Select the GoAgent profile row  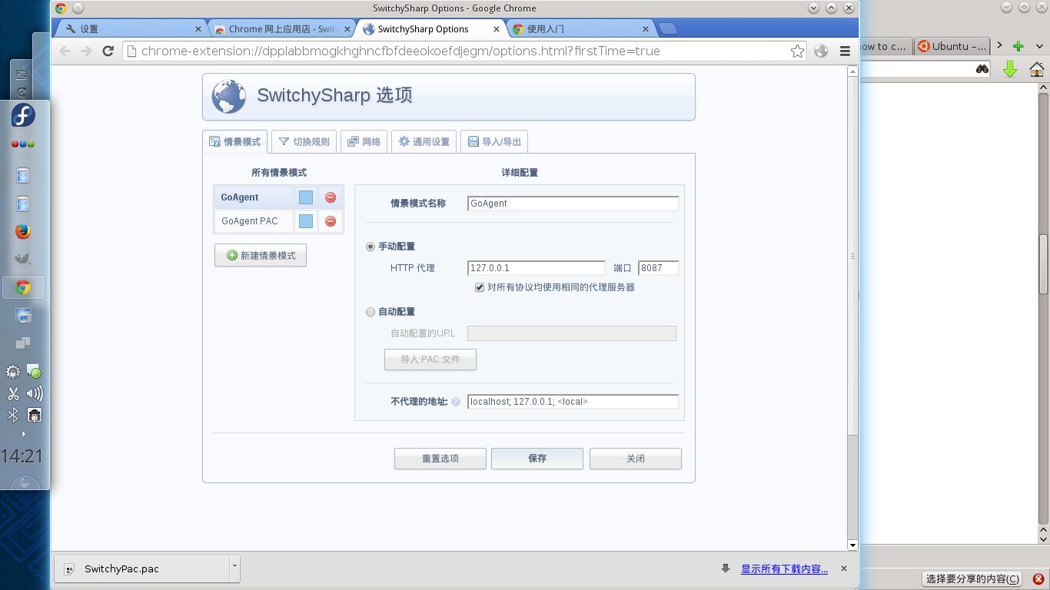pyautogui.click(x=253, y=197)
